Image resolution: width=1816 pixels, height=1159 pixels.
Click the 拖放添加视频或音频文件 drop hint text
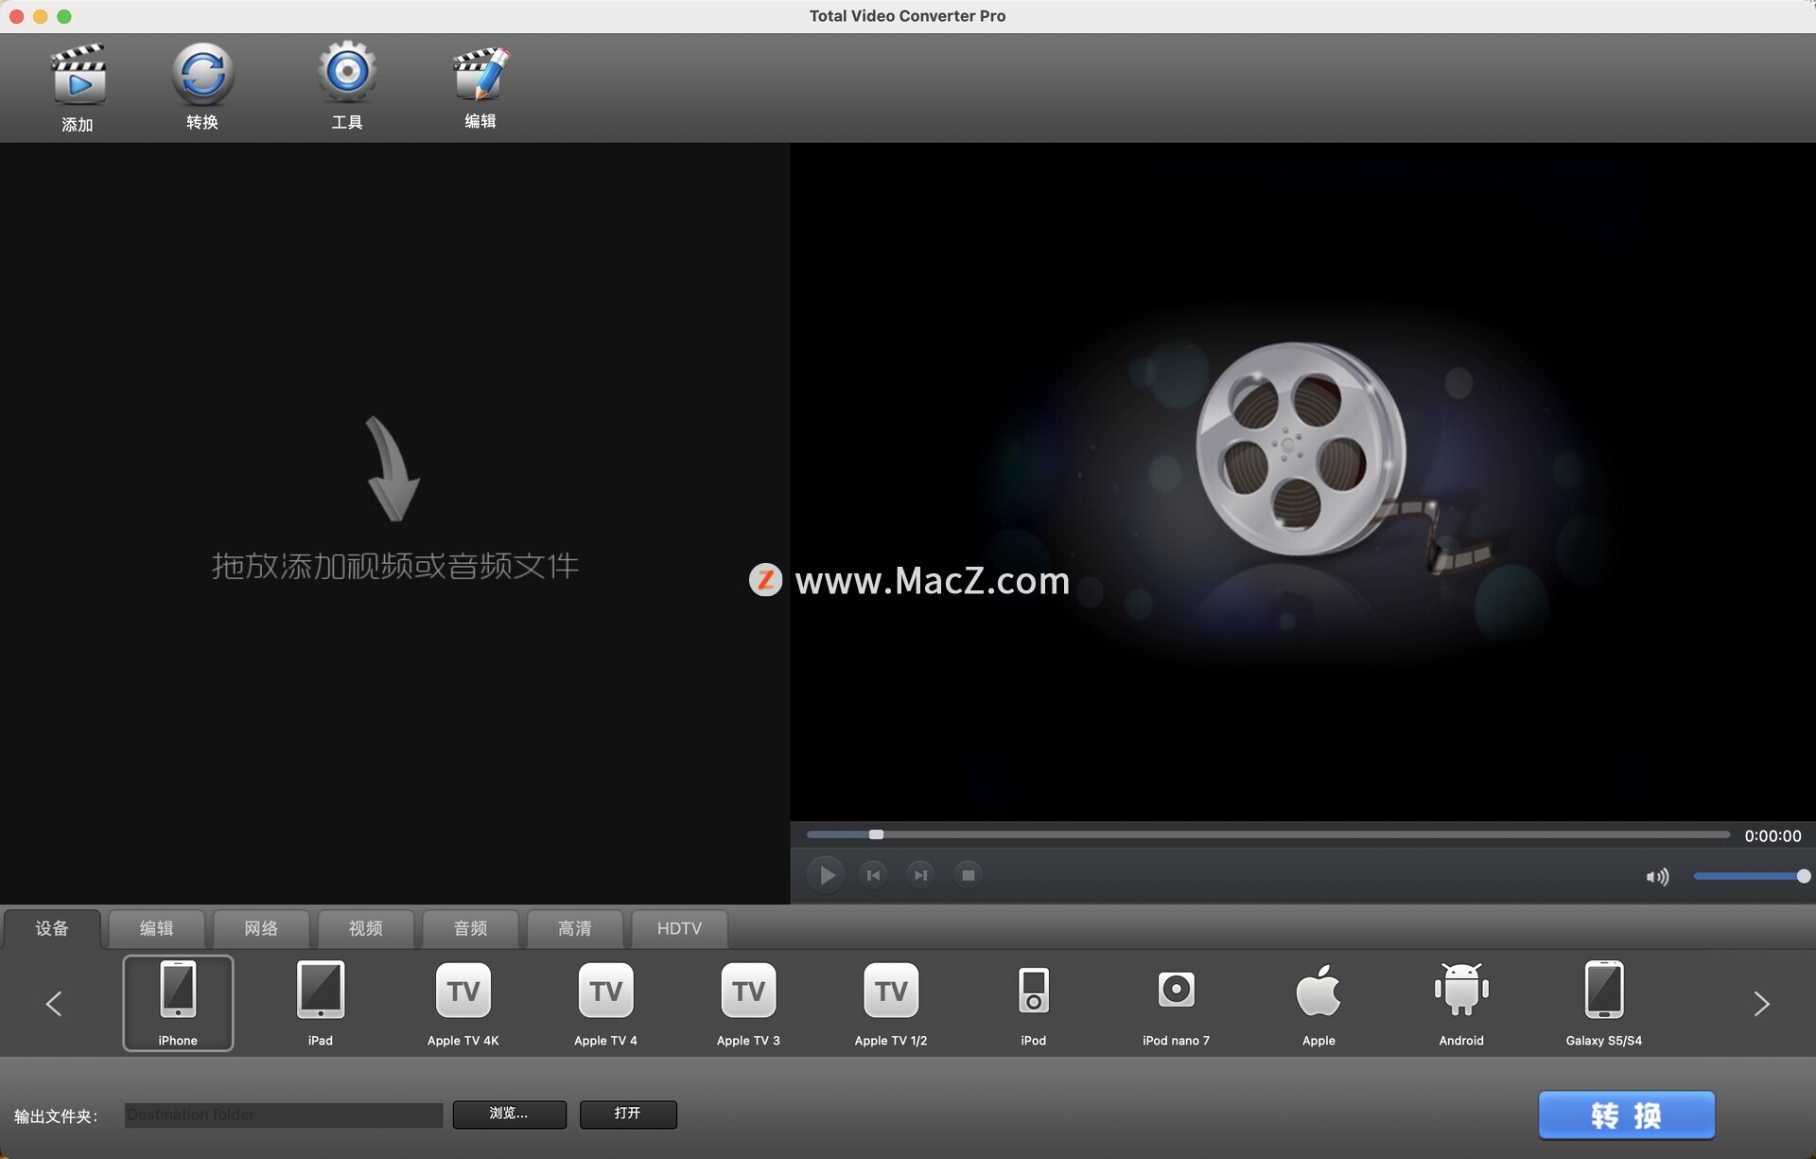395,566
